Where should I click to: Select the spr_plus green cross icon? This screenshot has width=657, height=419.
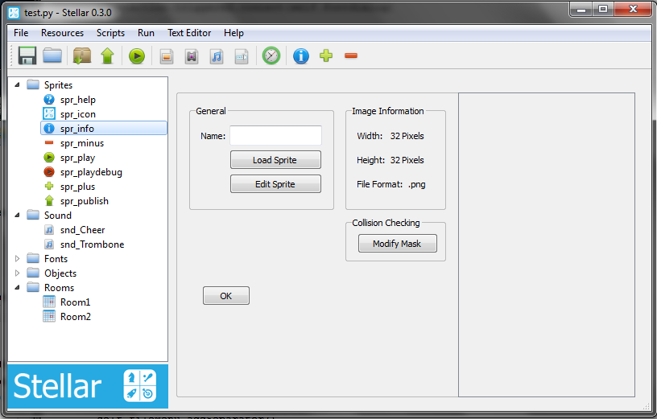[49, 186]
